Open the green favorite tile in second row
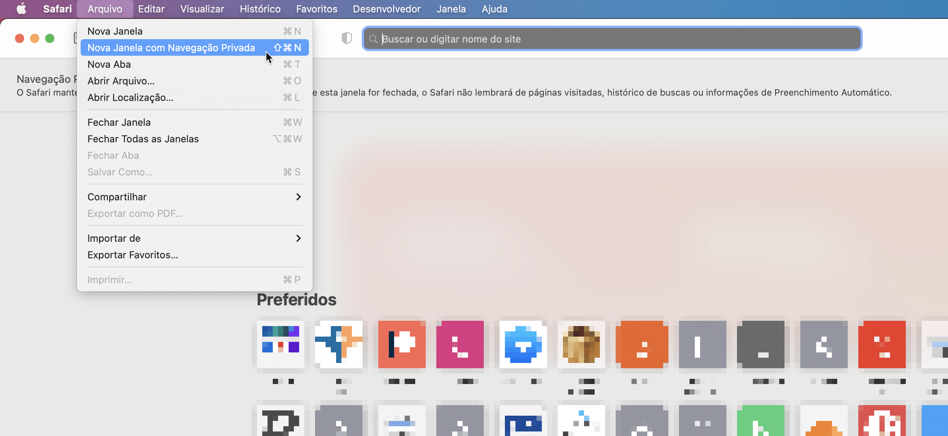948x436 pixels. point(761,421)
